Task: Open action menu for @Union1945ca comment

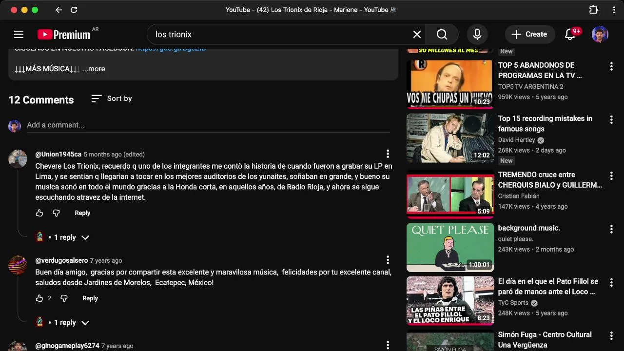Action: coord(388,154)
